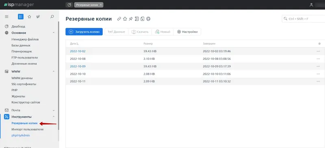Viewport: 325px width, 148px height.
Task: Click the Скачать toolbar button
Action: coord(140,32)
